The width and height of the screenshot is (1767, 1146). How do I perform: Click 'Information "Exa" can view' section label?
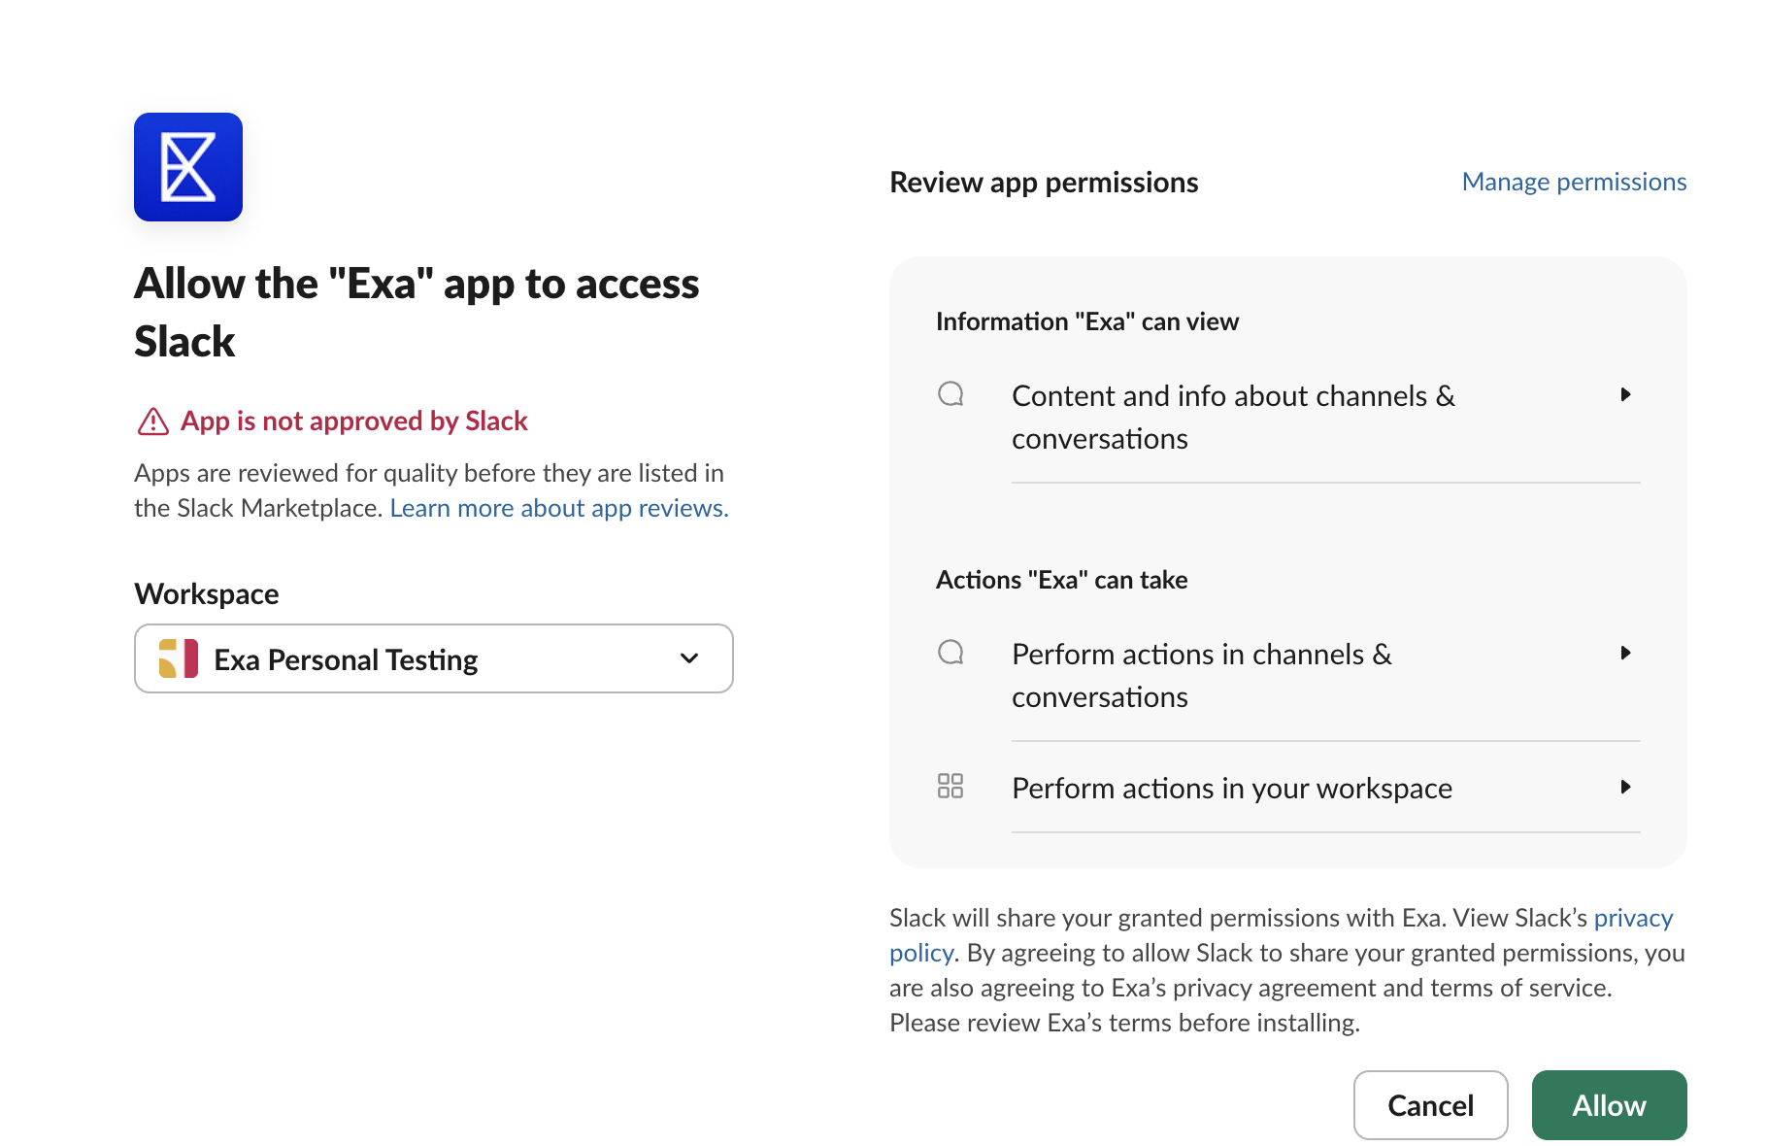[1087, 321]
